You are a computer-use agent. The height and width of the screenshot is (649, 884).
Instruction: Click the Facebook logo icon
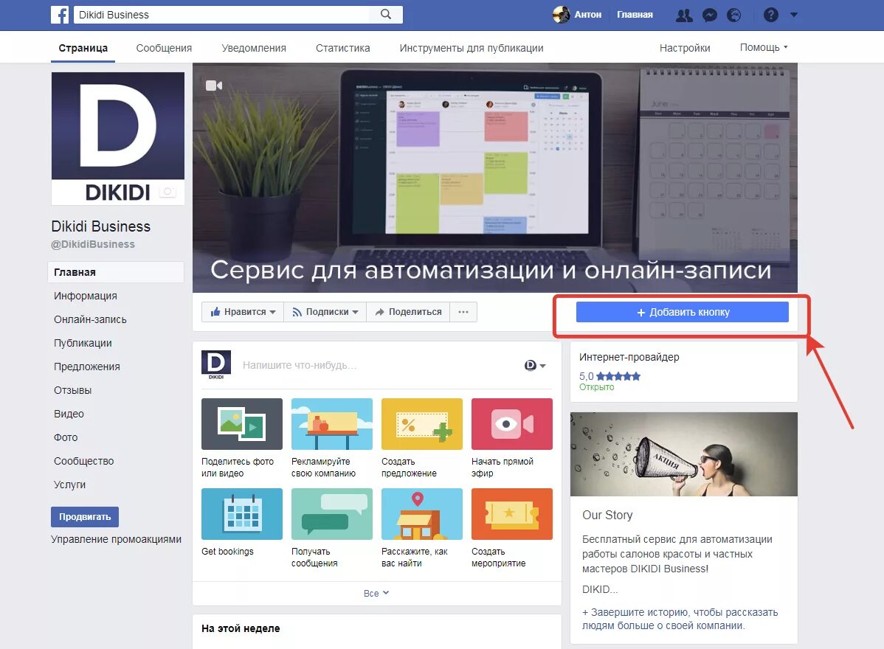[x=60, y=15]
